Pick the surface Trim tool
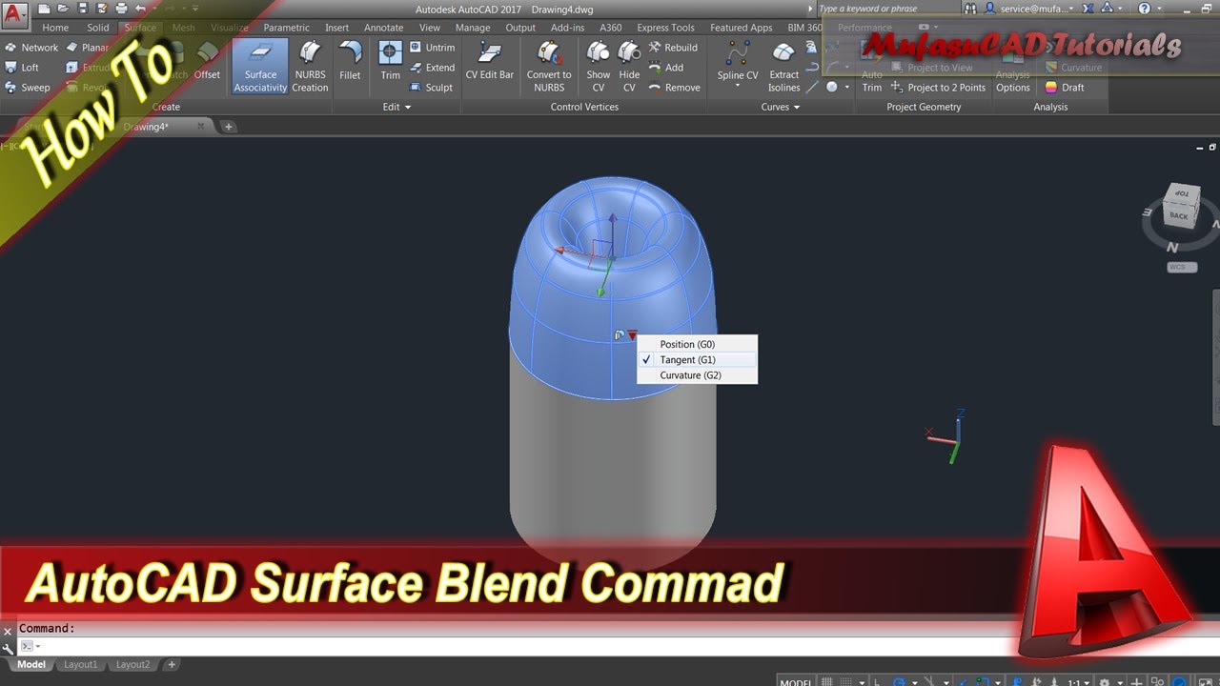Viewport: 1220px width, 686px height. (390, 61)
